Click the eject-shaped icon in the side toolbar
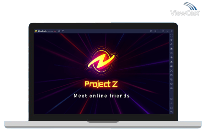The width and height of the screenshot is (204, 140). pos(171,62)
